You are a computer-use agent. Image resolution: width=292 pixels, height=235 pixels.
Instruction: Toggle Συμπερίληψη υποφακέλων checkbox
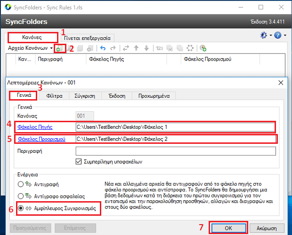coord(79,162)
